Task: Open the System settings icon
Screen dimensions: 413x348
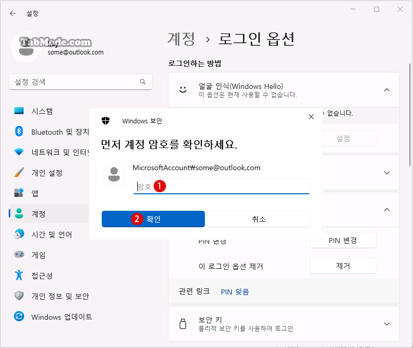Action: 19,111
